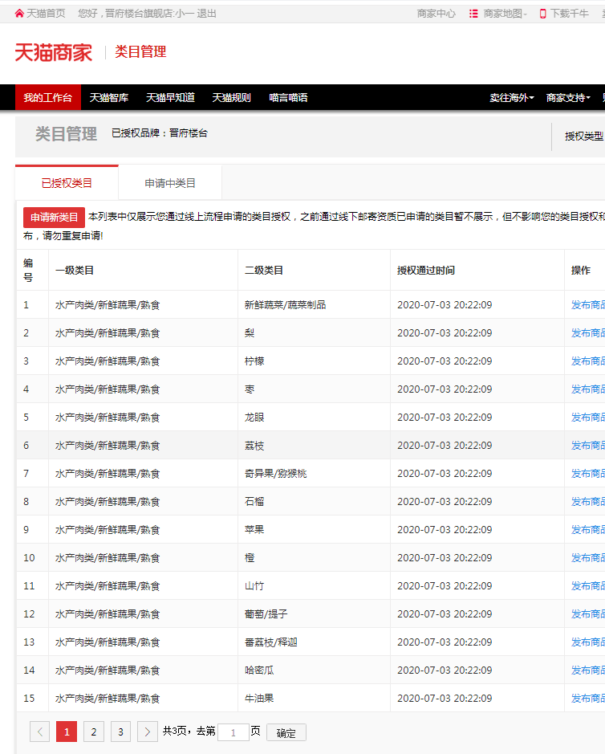Open the 天猫早知道 menu item

[170, 98]
